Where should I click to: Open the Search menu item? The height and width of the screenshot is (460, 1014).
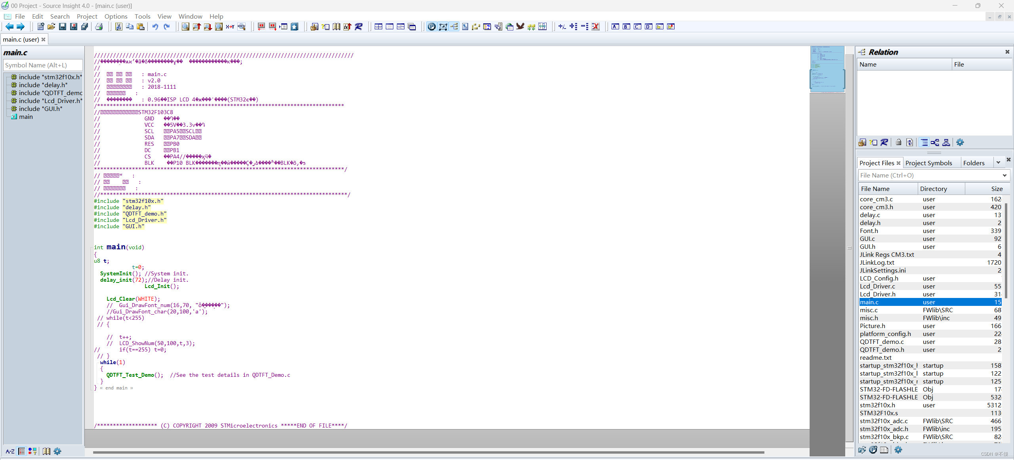click(59, 16)
